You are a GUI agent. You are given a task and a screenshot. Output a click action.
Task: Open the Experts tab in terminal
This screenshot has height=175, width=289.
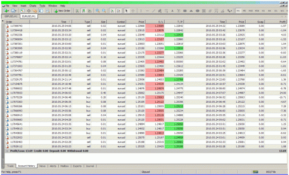tap(77, 166)
